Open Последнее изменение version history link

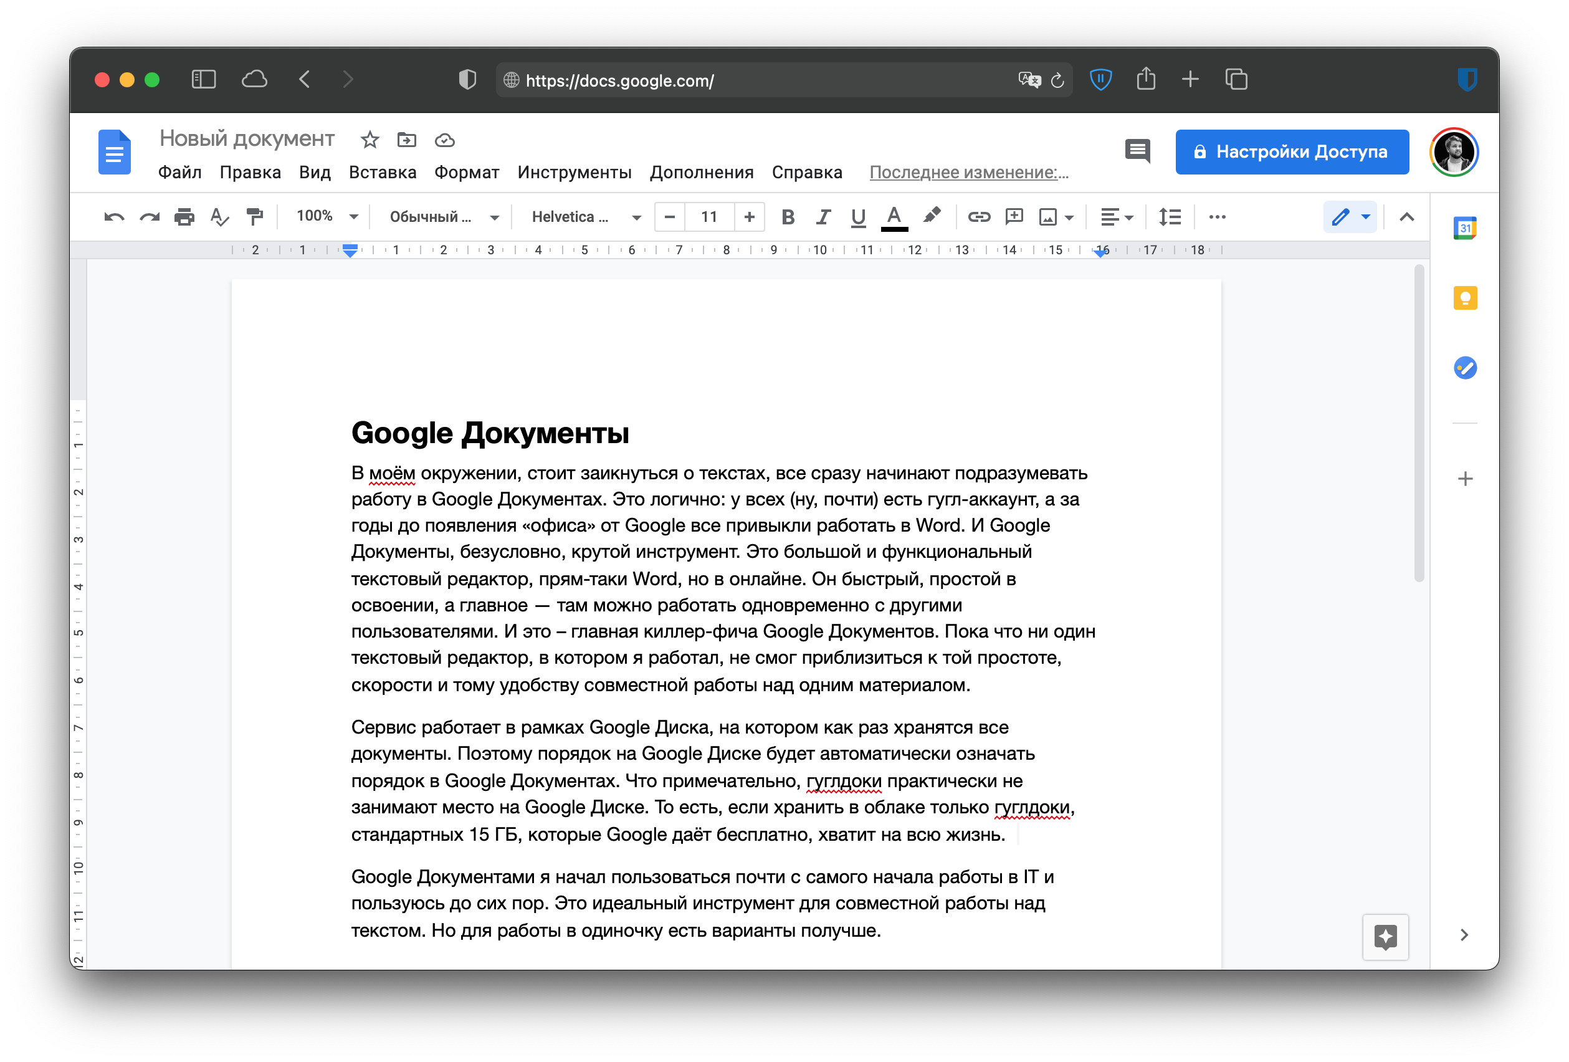(969, 172)
